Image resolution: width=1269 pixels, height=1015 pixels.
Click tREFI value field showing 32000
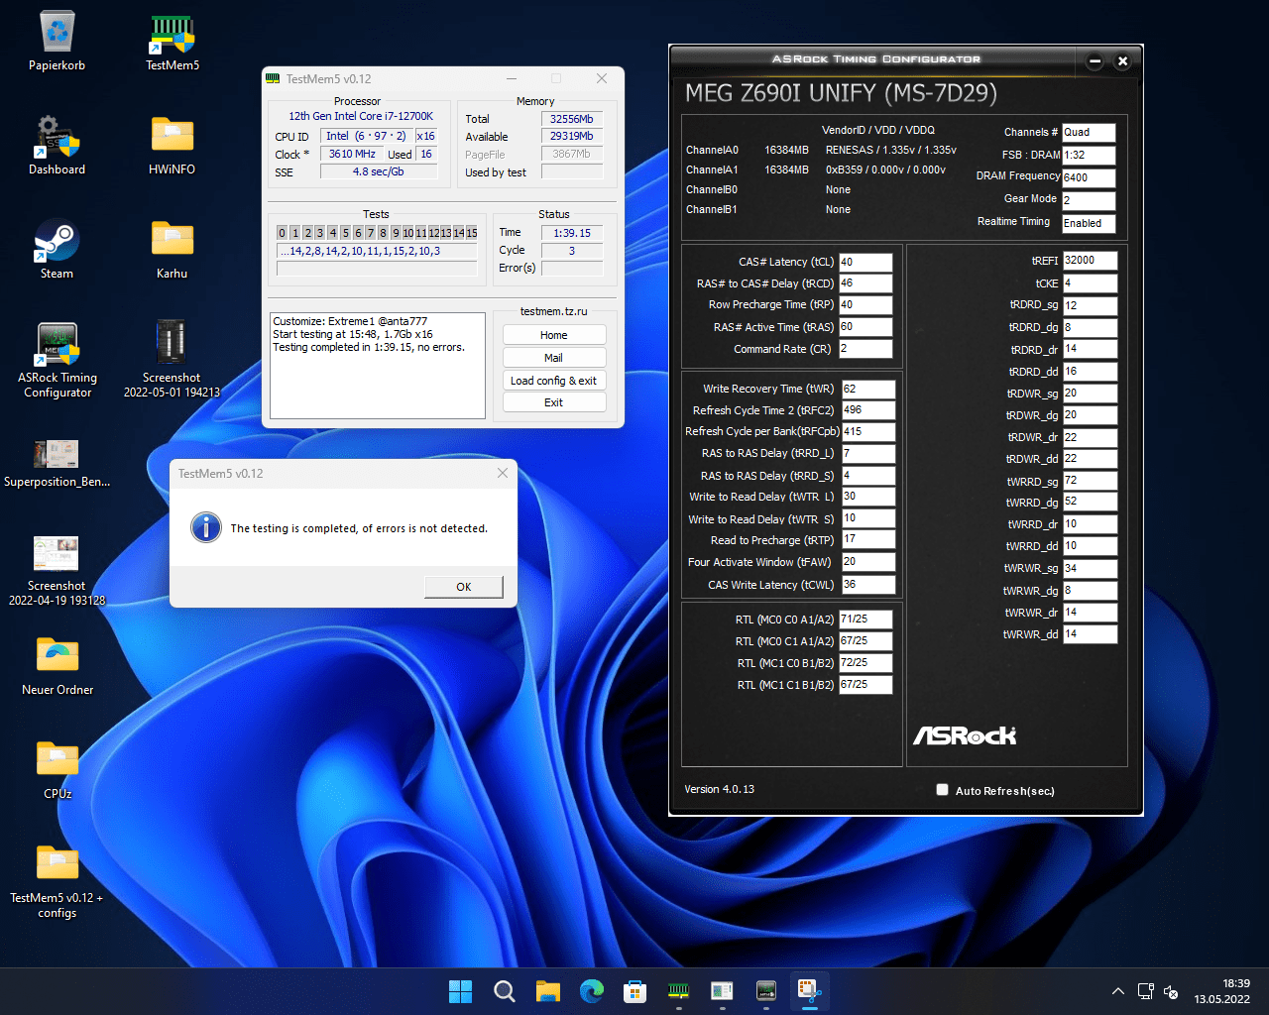1091,260
